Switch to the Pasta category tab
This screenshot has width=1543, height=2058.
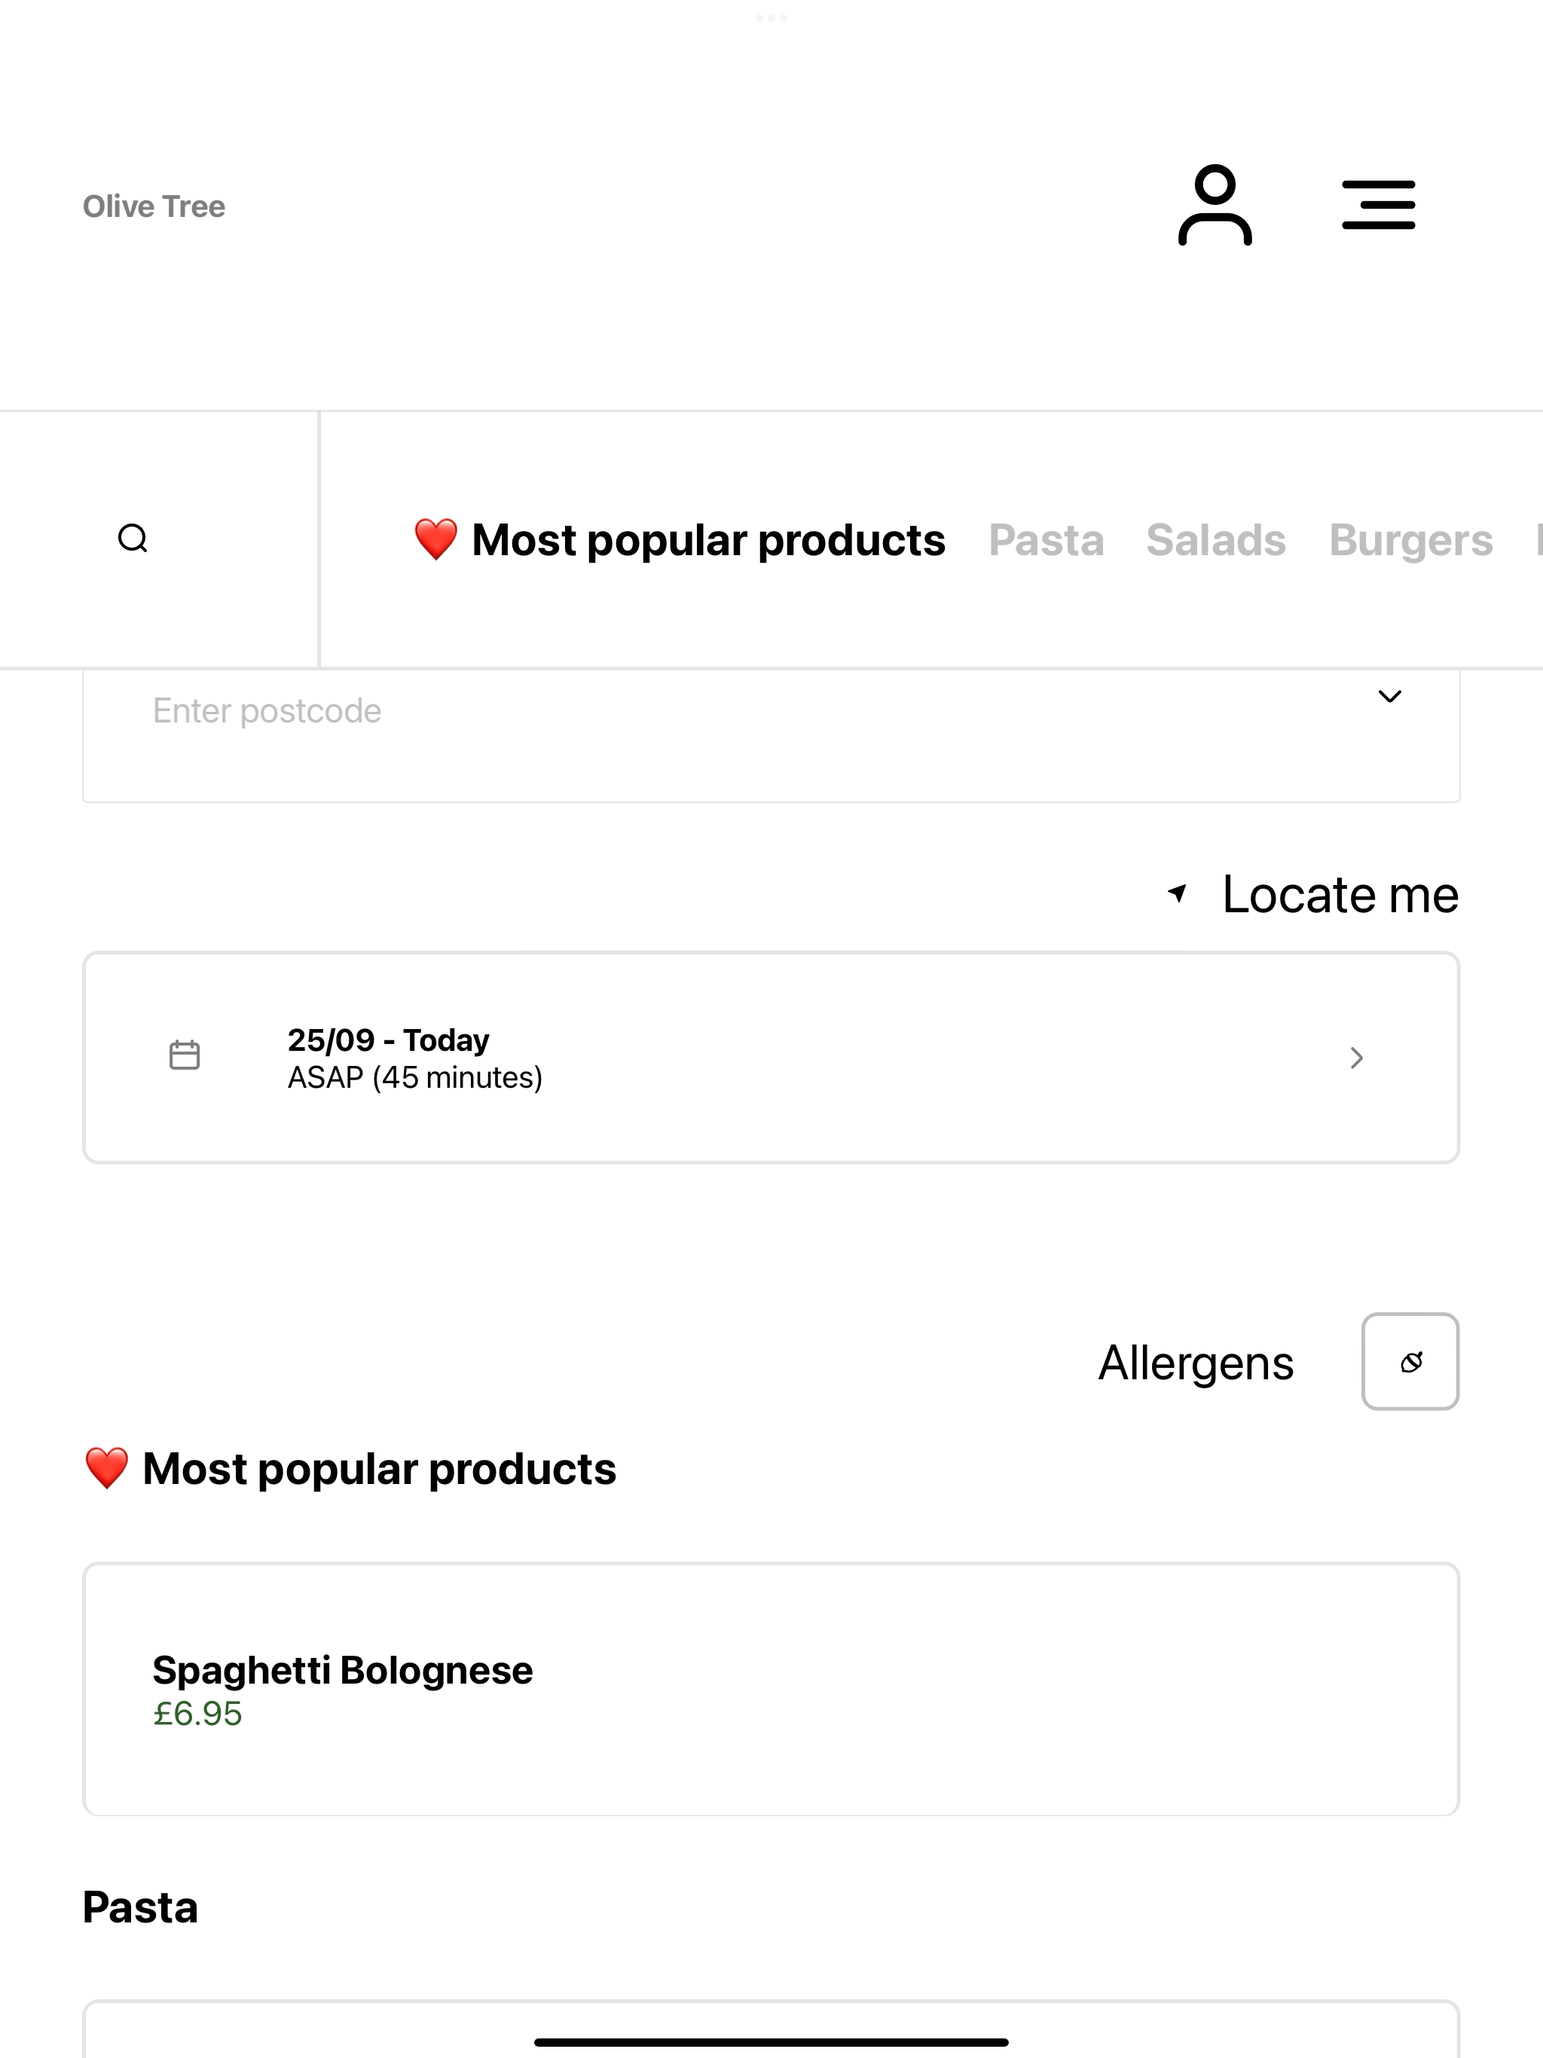tap(1046, 539)
